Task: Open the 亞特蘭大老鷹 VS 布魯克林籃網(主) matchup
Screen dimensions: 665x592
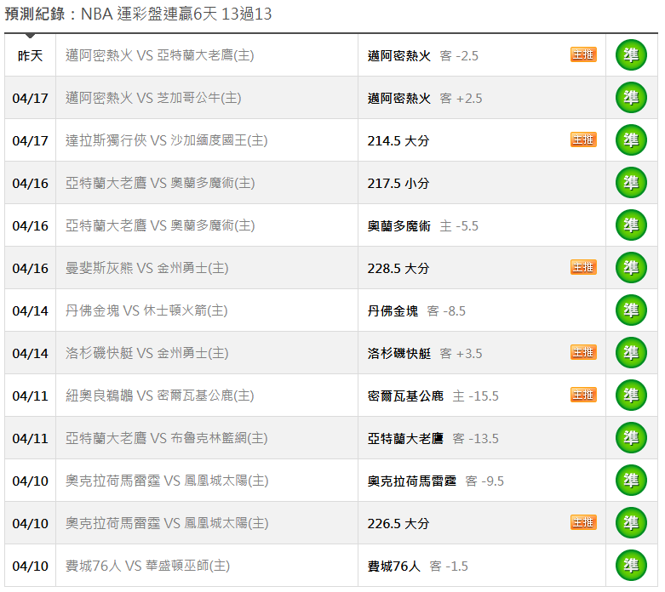Action: click(x=166, y=438)
